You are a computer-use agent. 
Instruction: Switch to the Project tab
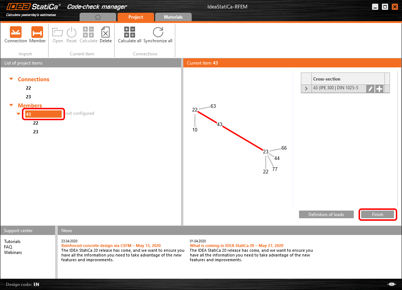click(135, 17)
